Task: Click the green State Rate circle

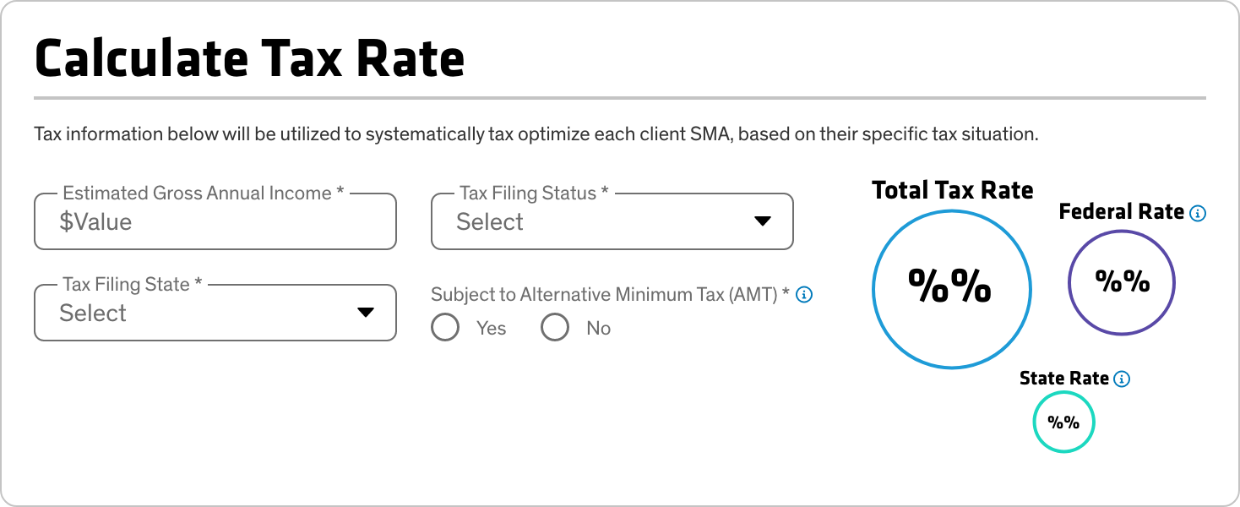Action: pos(1063,422)
